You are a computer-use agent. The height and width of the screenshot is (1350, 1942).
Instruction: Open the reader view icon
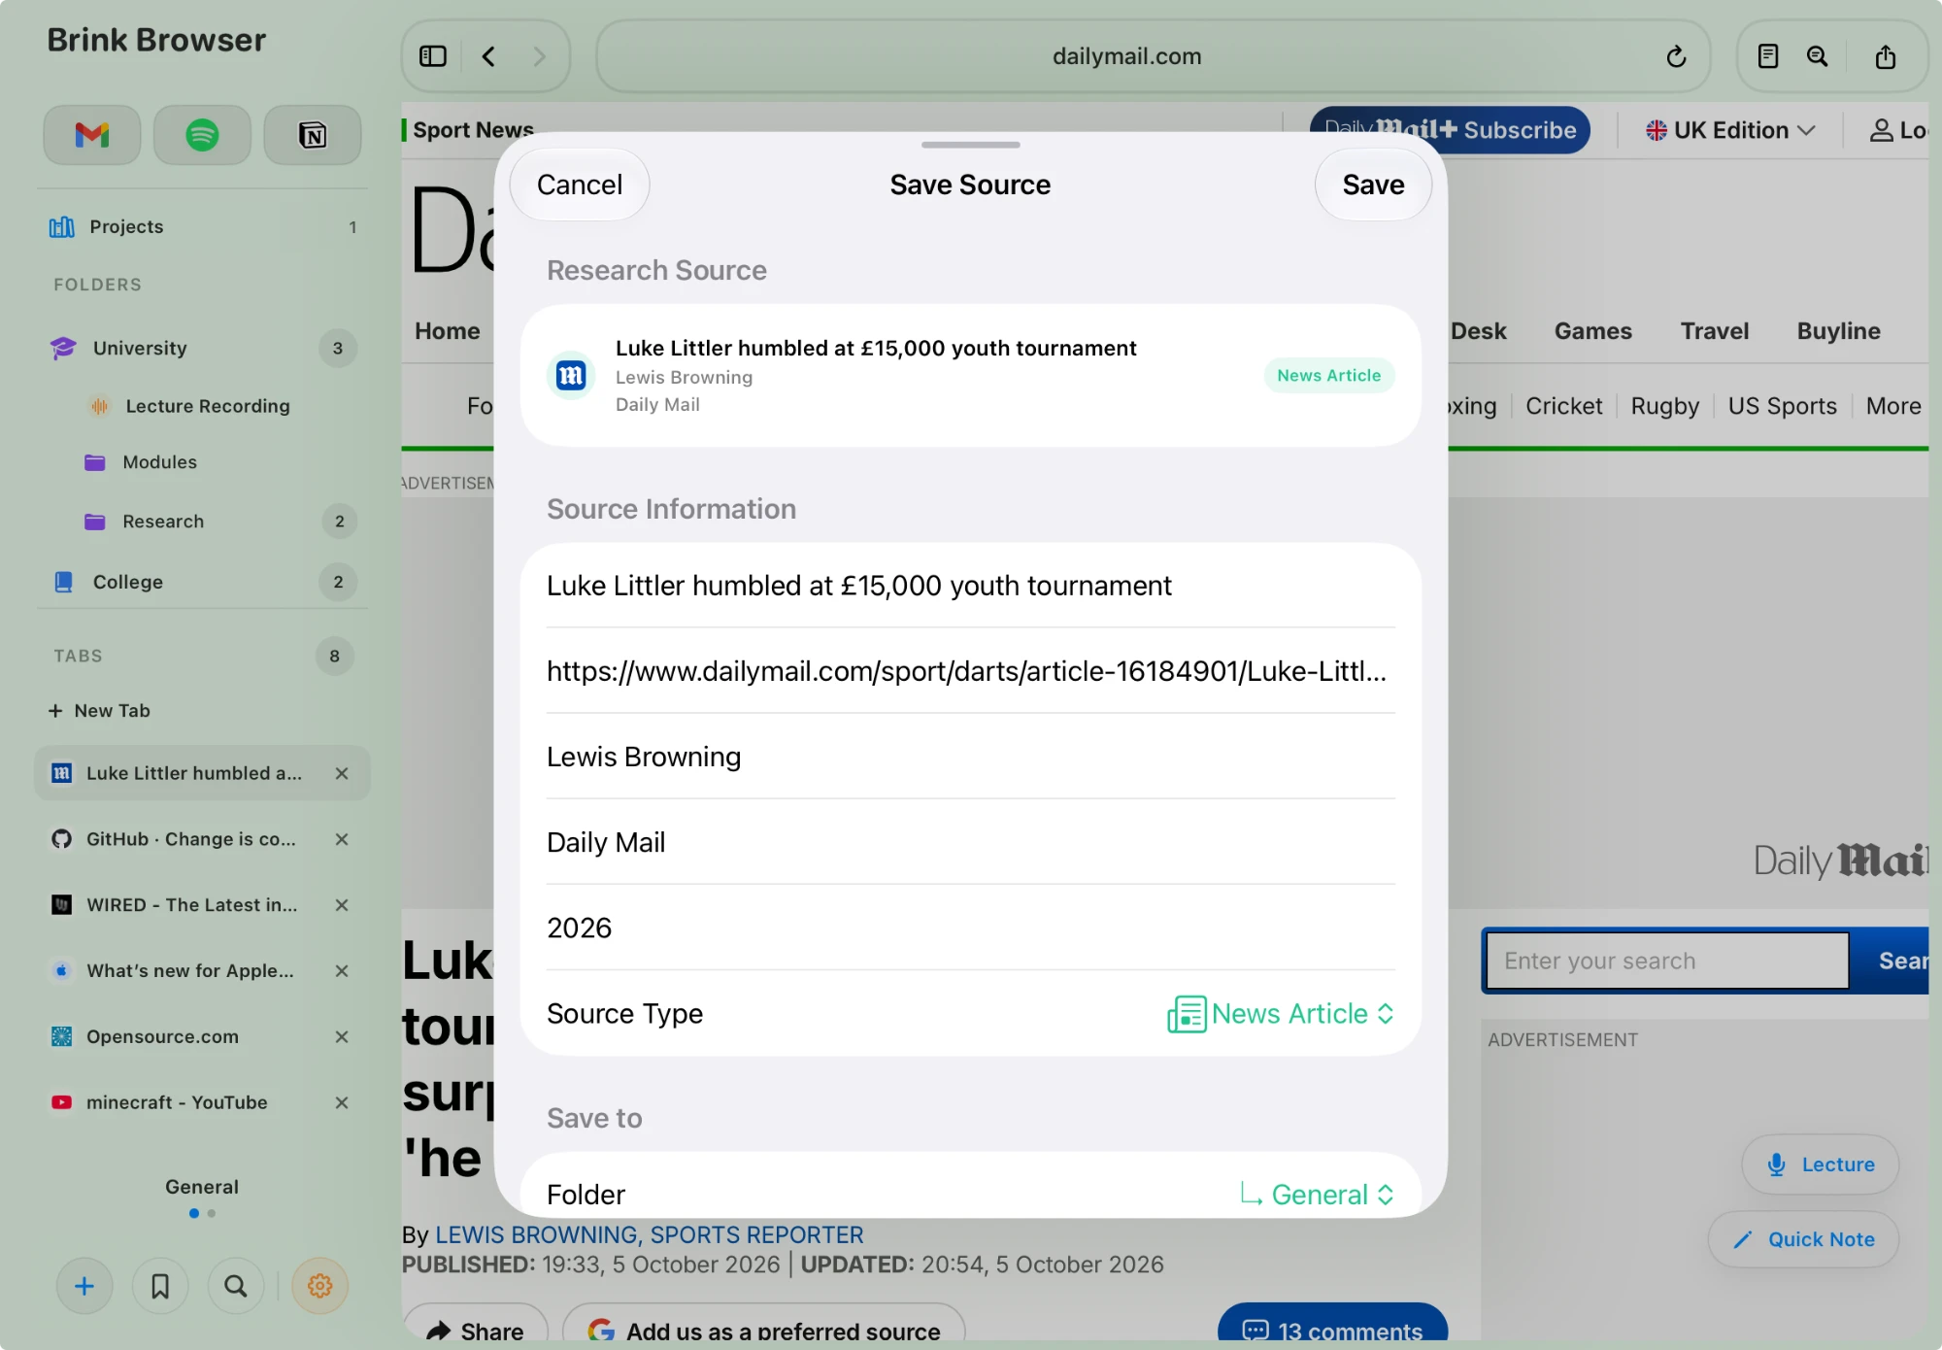point(1768,56)
